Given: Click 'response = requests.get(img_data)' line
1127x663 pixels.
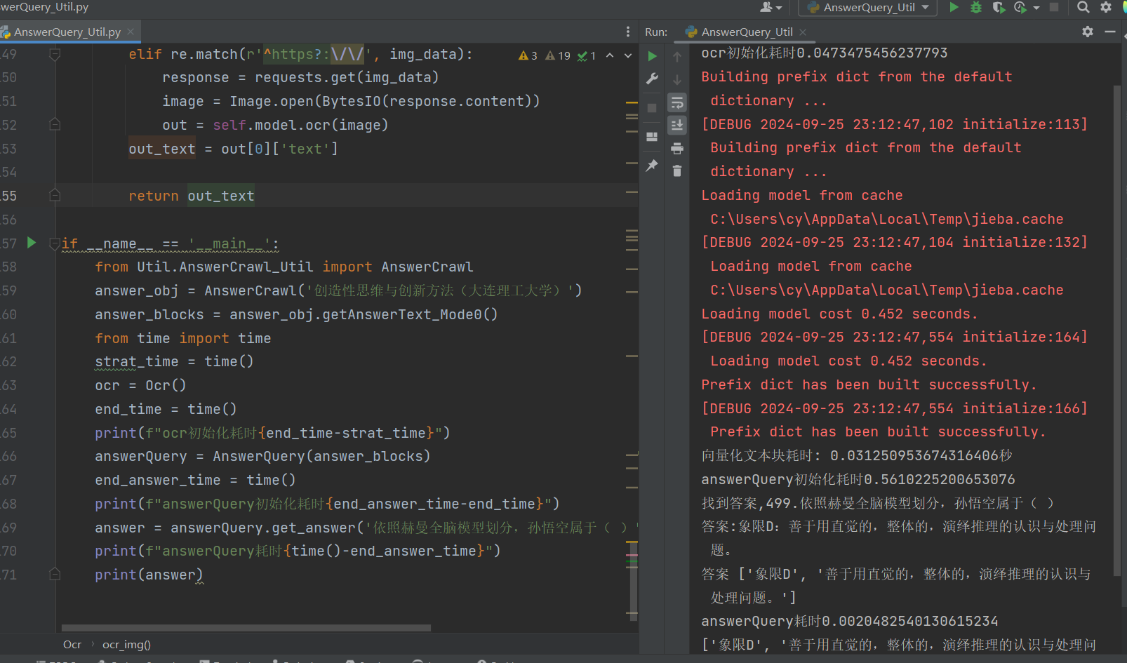Looking at the screenshot, I should [300, 77].
